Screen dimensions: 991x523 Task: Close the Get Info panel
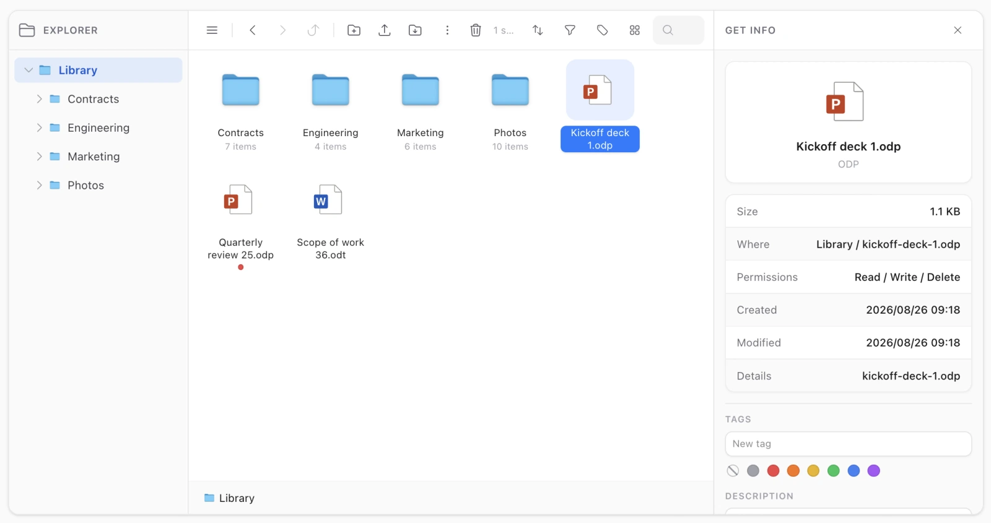pos(958,30)
